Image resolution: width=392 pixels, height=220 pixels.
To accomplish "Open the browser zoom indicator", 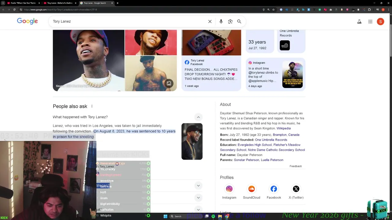I will 269,9.
